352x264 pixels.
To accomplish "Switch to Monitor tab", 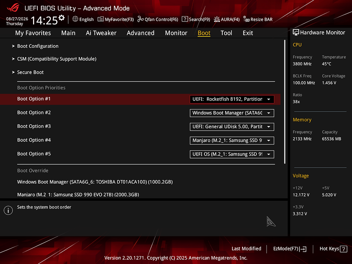I will click(x=176, y=33).
